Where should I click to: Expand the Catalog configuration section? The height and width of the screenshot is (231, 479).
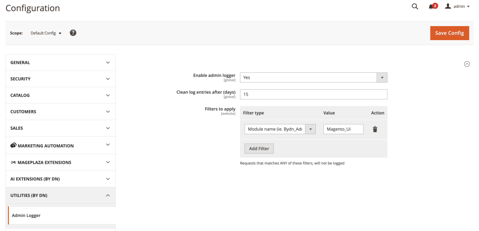point(60,95)
